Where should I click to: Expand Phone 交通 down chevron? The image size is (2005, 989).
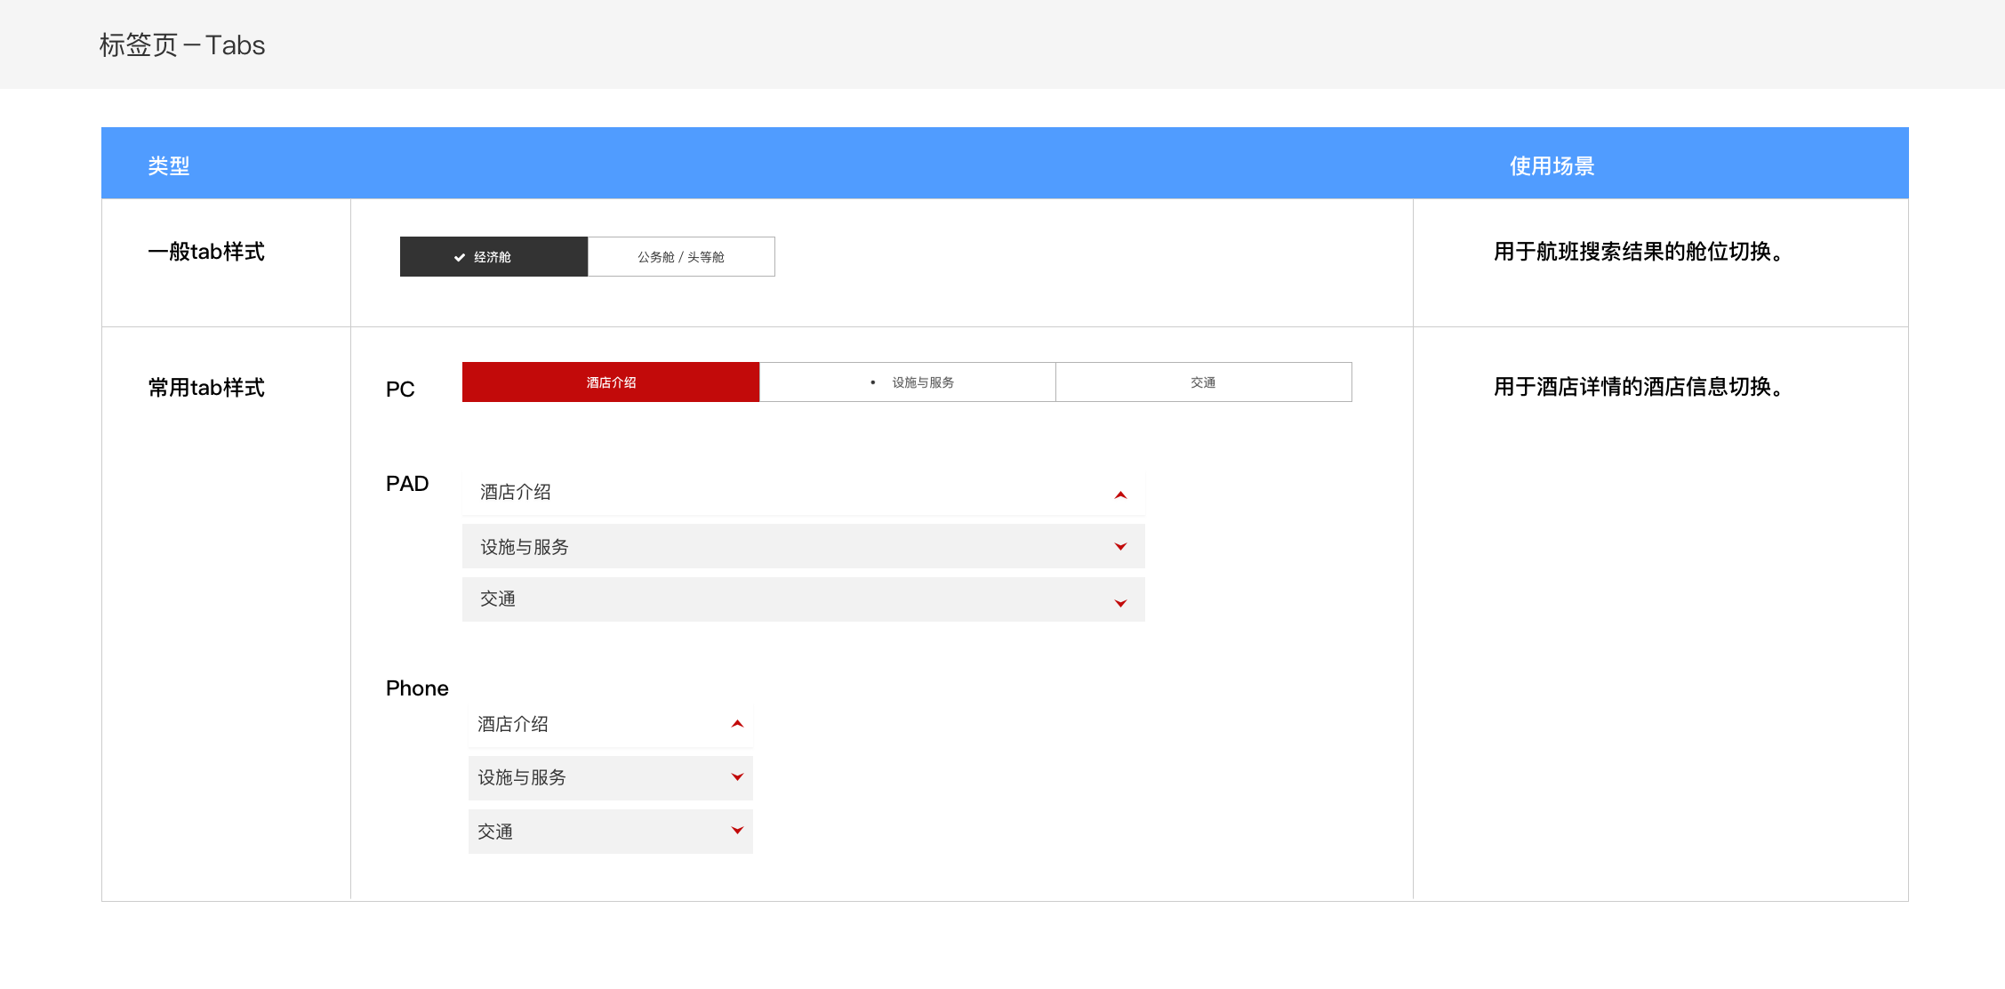point(737,831)
